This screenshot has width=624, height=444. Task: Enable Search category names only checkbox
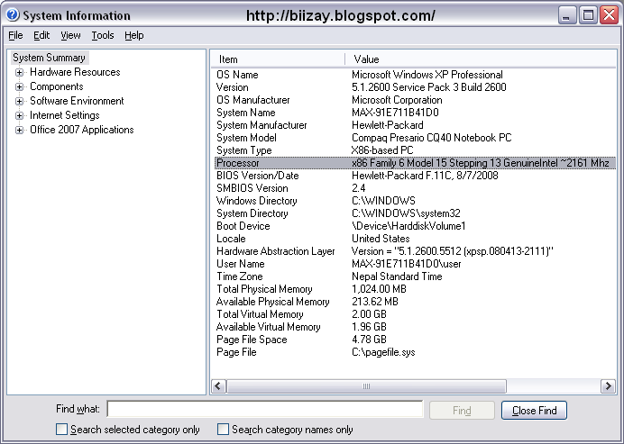pyautogui.click(x=223, y=430)
